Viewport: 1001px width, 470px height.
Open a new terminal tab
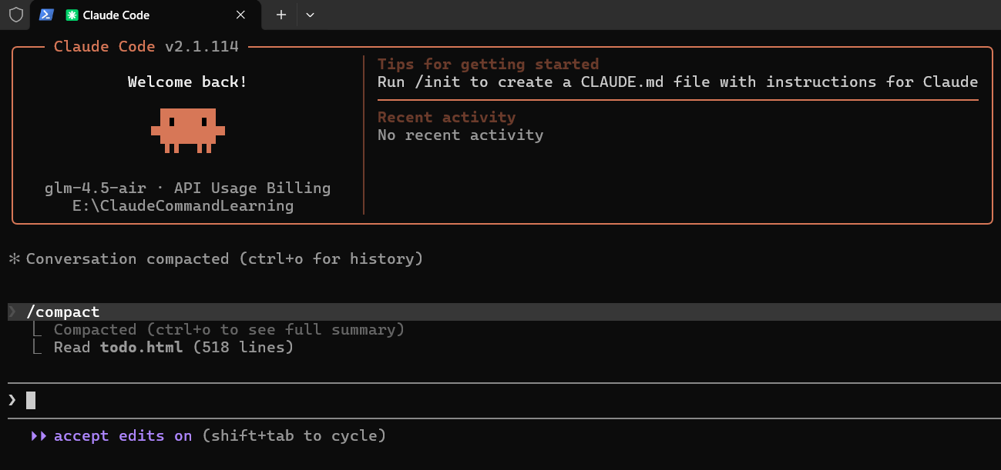(281, 15)
